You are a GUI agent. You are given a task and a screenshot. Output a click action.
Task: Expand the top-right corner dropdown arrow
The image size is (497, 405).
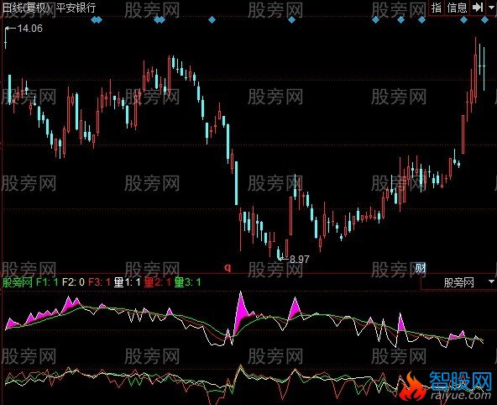(491, 8)
